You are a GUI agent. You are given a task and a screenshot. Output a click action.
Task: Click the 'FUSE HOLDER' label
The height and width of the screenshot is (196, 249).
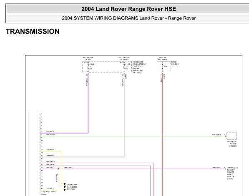pos(175,63)
